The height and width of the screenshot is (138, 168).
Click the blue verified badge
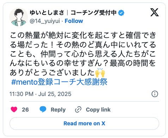point(121,13)
